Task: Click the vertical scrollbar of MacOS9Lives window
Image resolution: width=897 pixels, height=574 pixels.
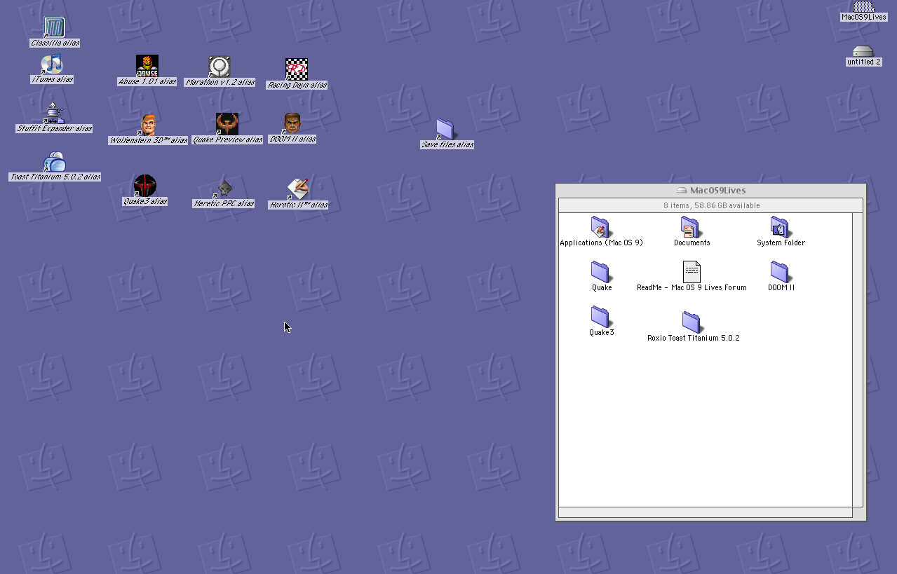Action: (x=857, y=359)
